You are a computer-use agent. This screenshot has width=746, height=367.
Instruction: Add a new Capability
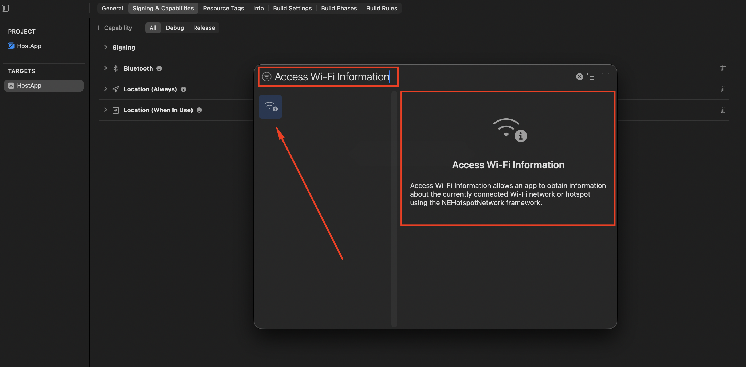114,28
